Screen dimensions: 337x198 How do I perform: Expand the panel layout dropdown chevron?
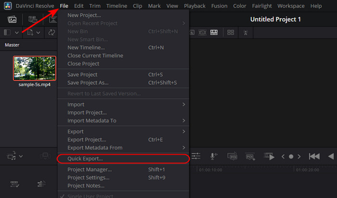click(17, 33)
